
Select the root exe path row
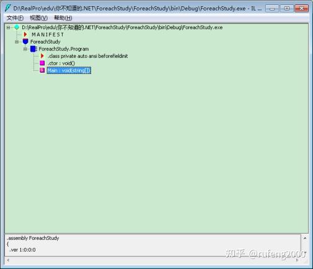click(122, 27)
